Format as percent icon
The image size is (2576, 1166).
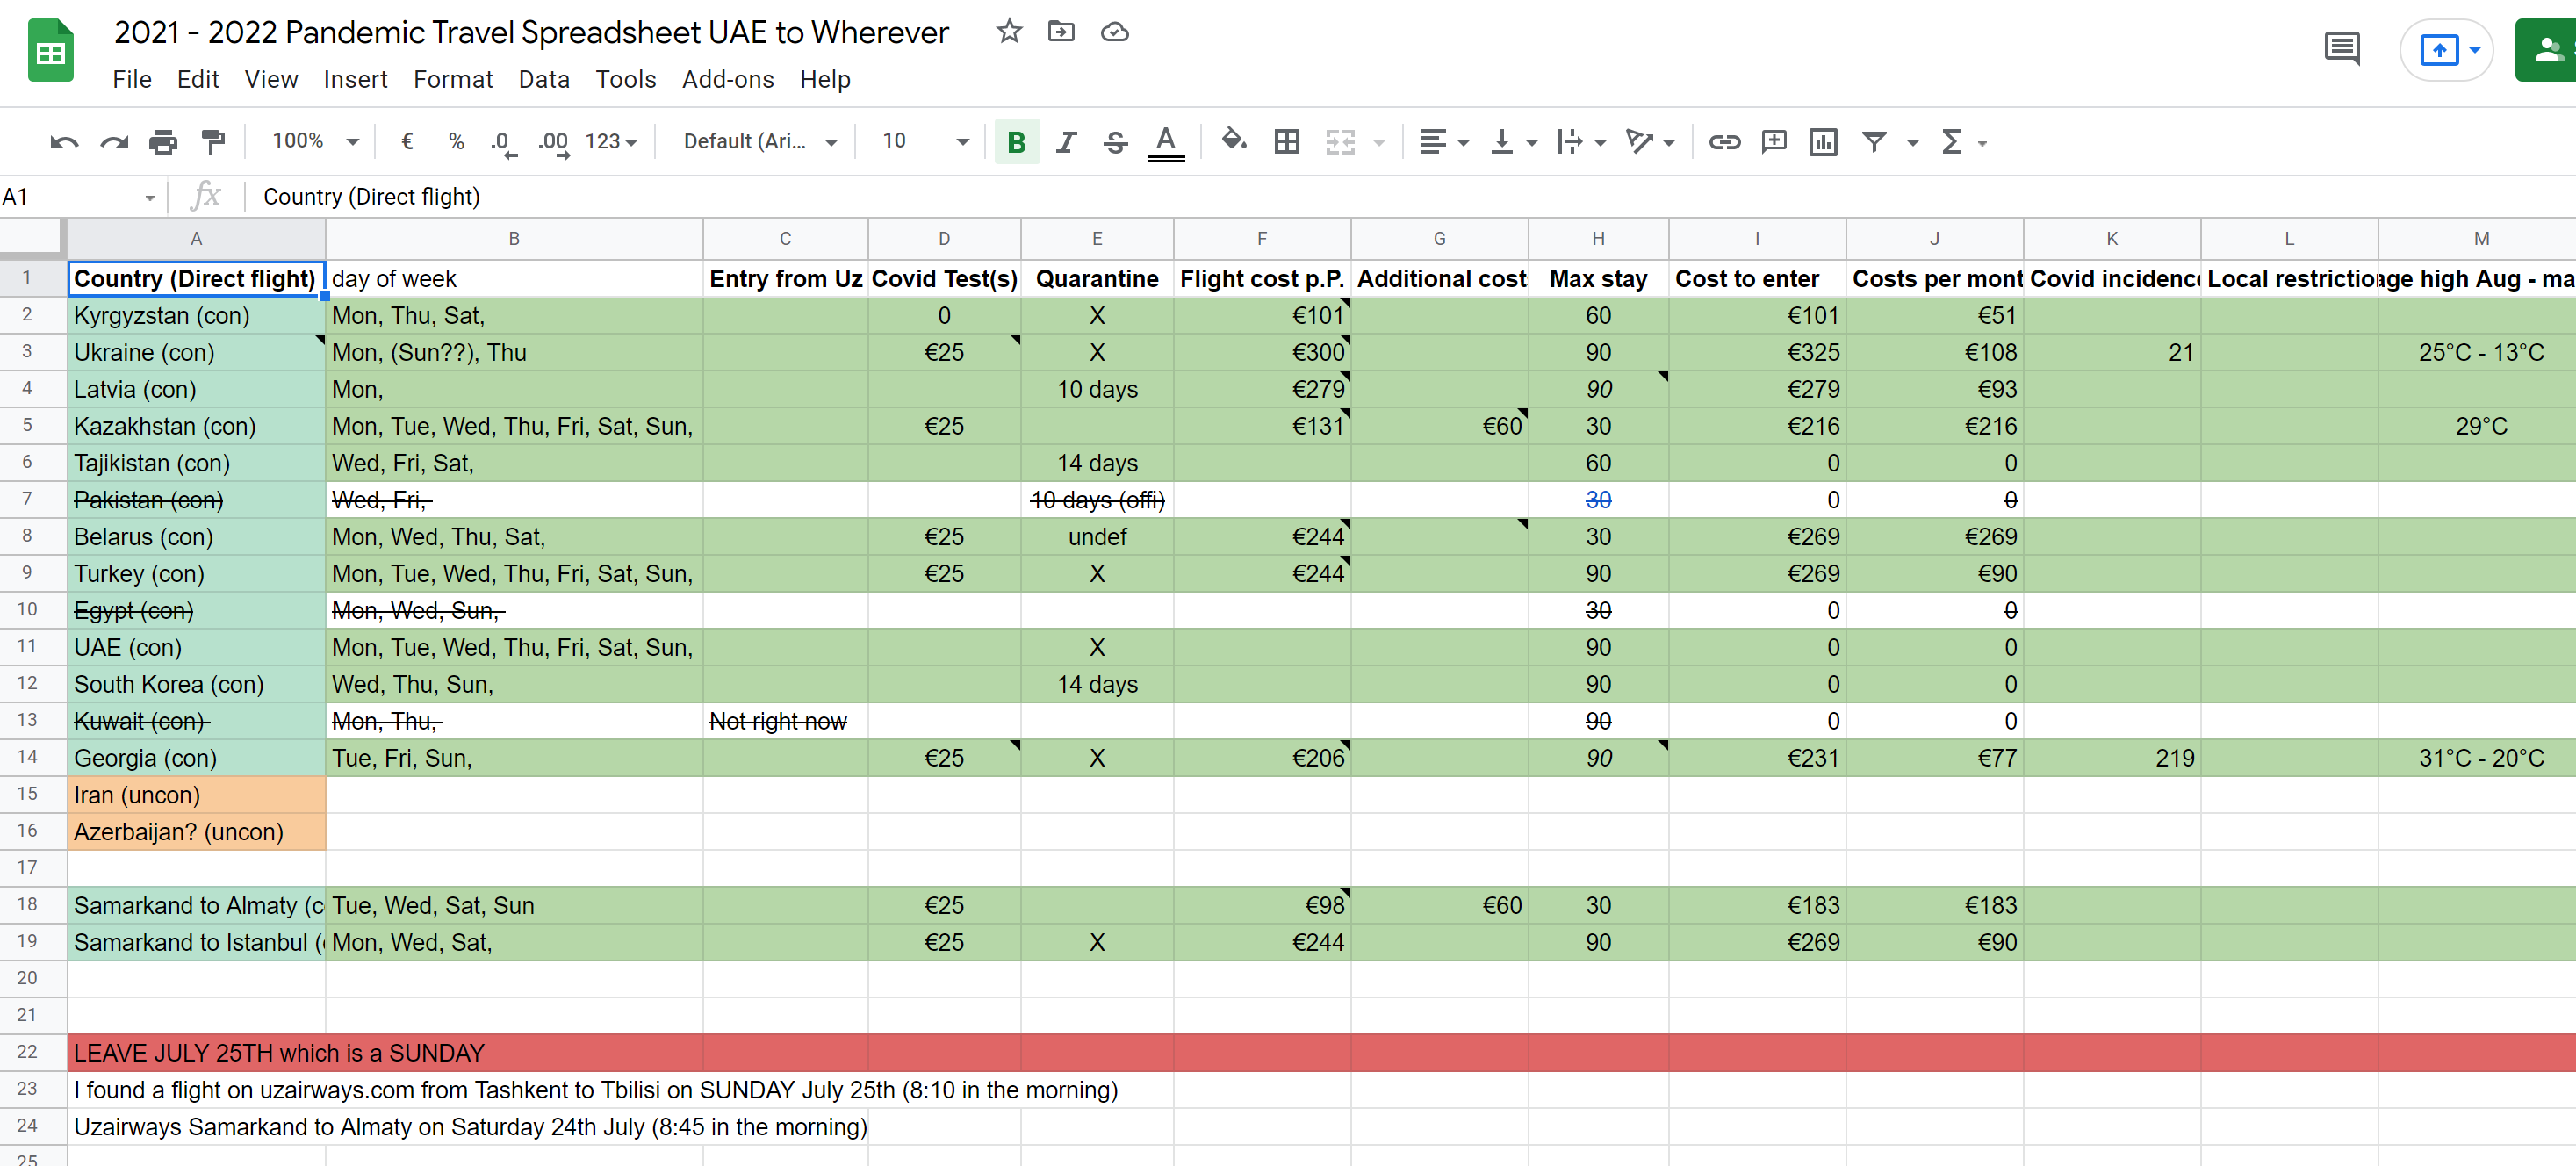pyautogui.click(x=456, y=142)
